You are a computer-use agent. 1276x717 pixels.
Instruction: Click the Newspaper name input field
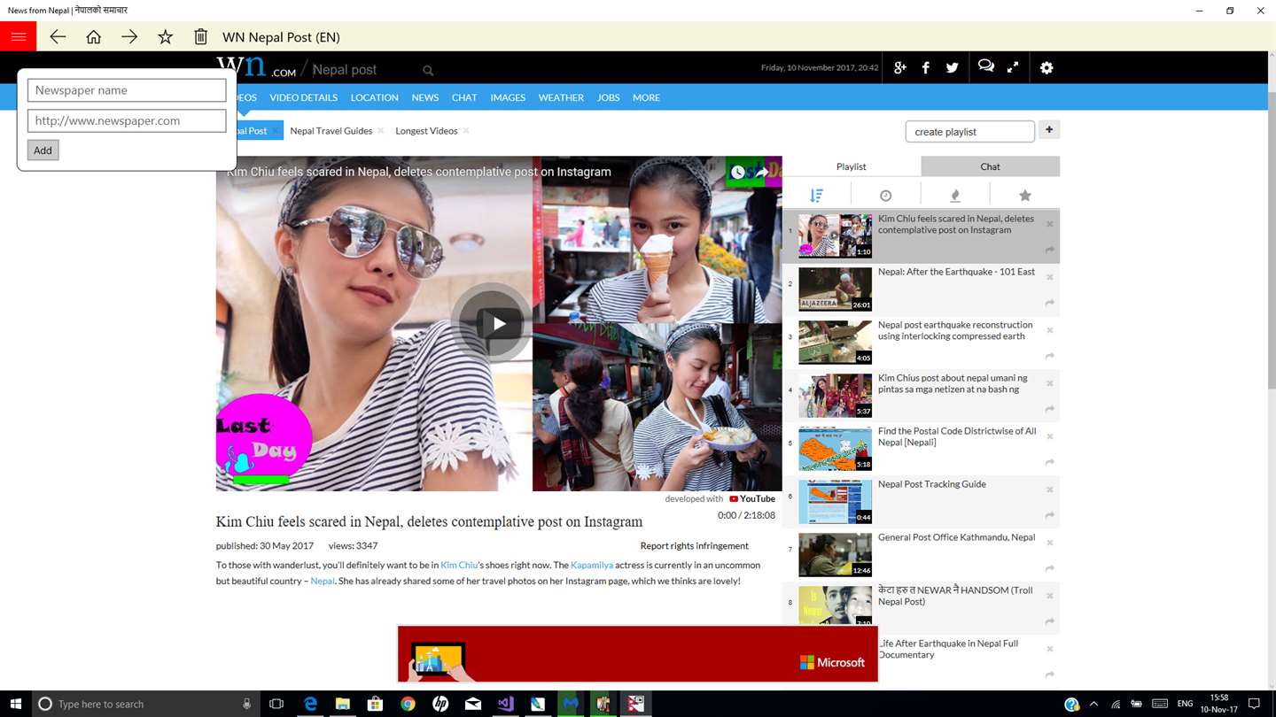127,90
